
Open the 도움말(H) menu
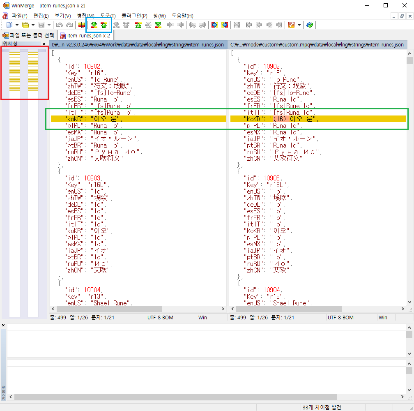tap(182, 16)
